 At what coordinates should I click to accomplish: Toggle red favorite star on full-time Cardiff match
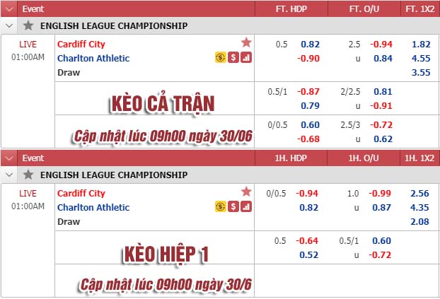246,42
